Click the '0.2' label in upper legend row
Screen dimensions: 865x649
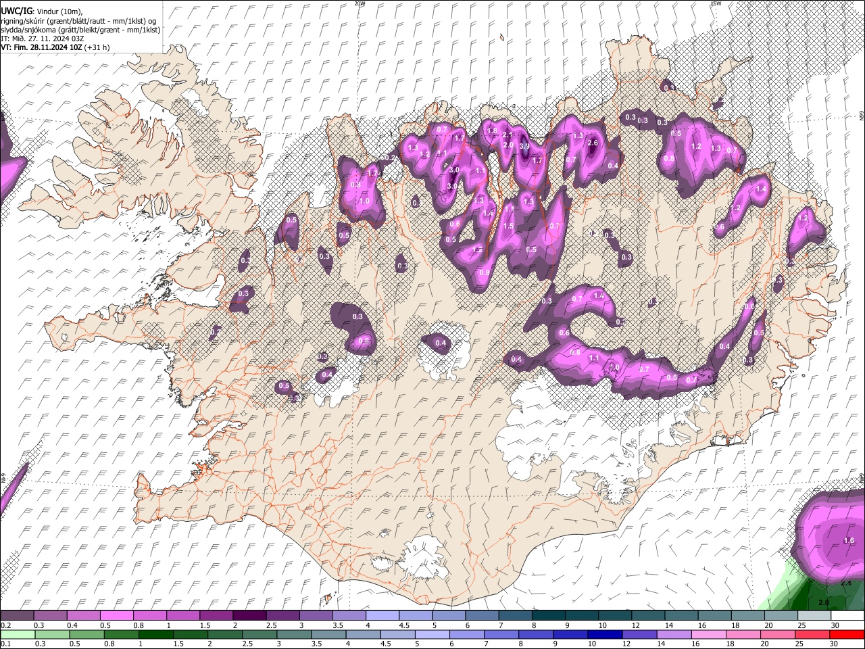click(x=6, y=625)
